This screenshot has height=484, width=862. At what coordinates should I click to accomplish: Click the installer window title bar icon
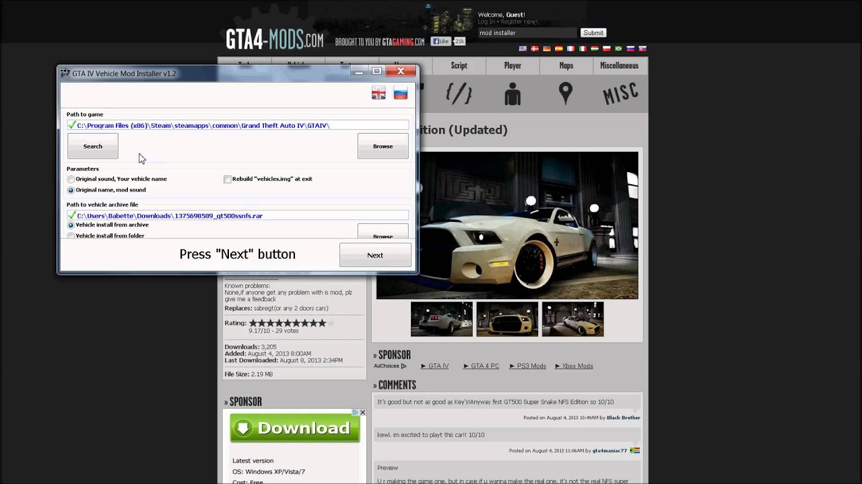[65, 73]
